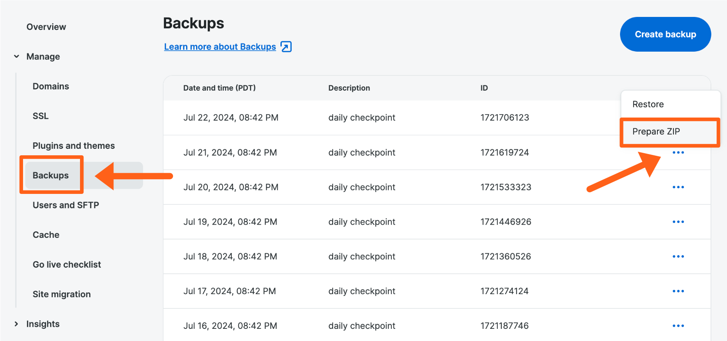Open the Domains settings page
This screenshot has width=727, height=341.
coord(51,86)
